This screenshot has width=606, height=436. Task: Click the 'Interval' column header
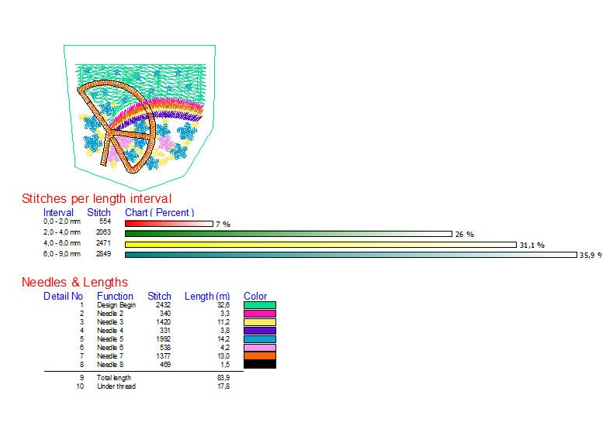(x=58, y=213)
